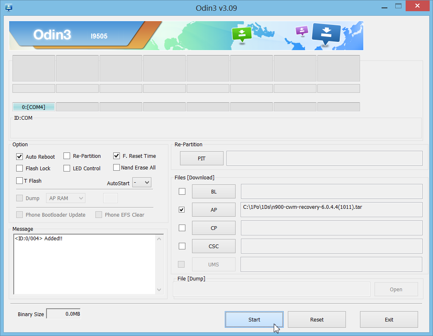Click the message box scroll-up arrow

point(159,239)
